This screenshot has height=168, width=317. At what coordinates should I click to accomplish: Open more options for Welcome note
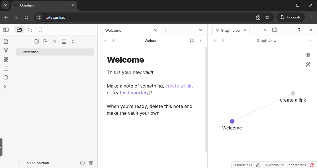[x=200, y=41]
